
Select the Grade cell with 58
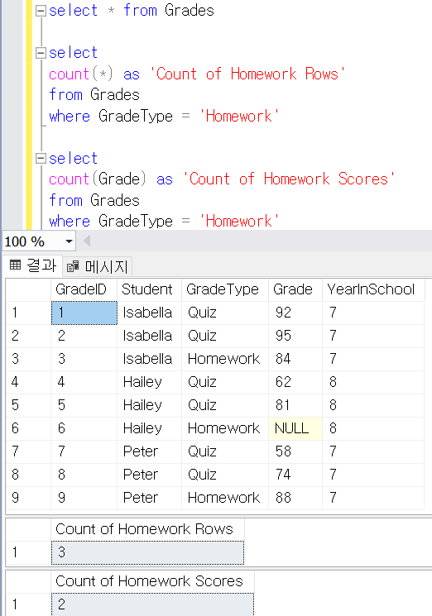295,451
